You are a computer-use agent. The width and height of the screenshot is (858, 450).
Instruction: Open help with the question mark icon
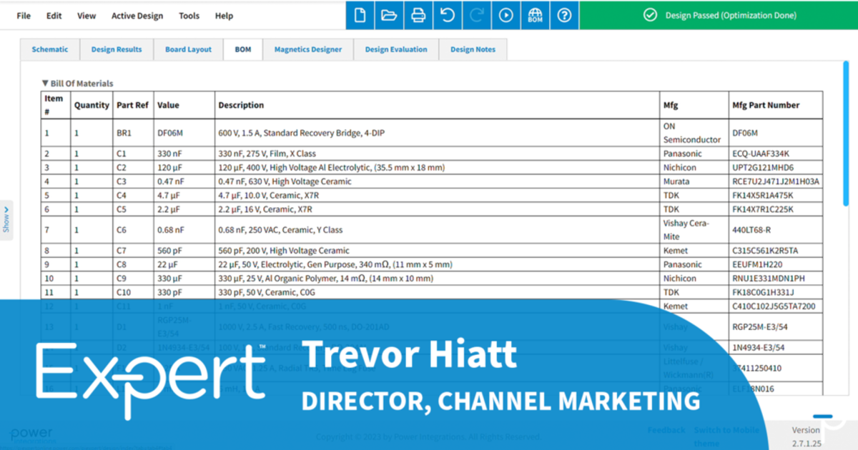(564, 15)
